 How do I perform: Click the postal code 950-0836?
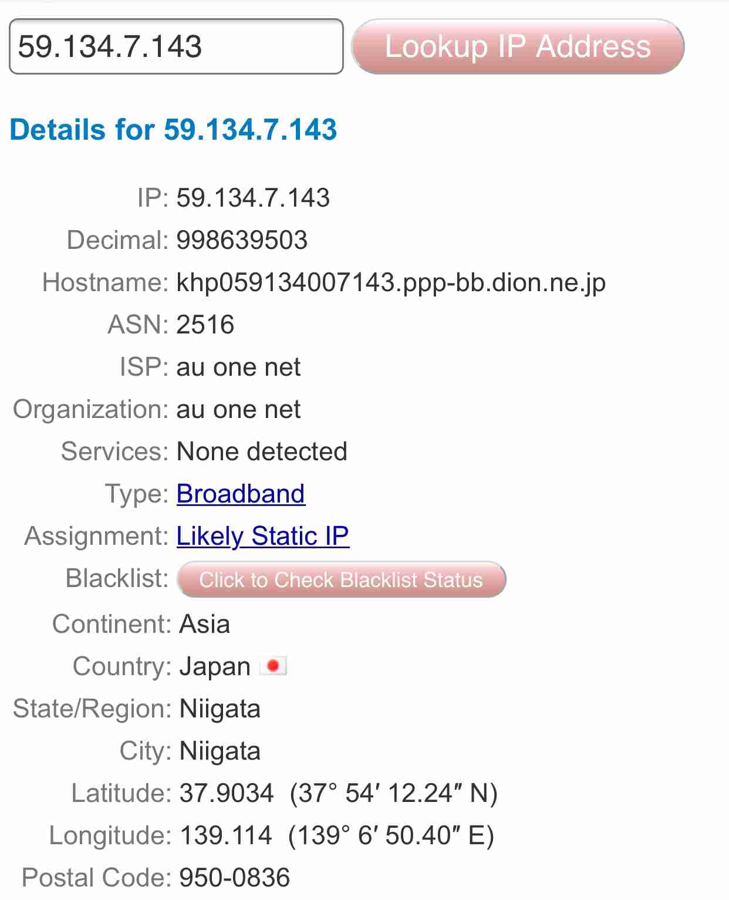235,878
